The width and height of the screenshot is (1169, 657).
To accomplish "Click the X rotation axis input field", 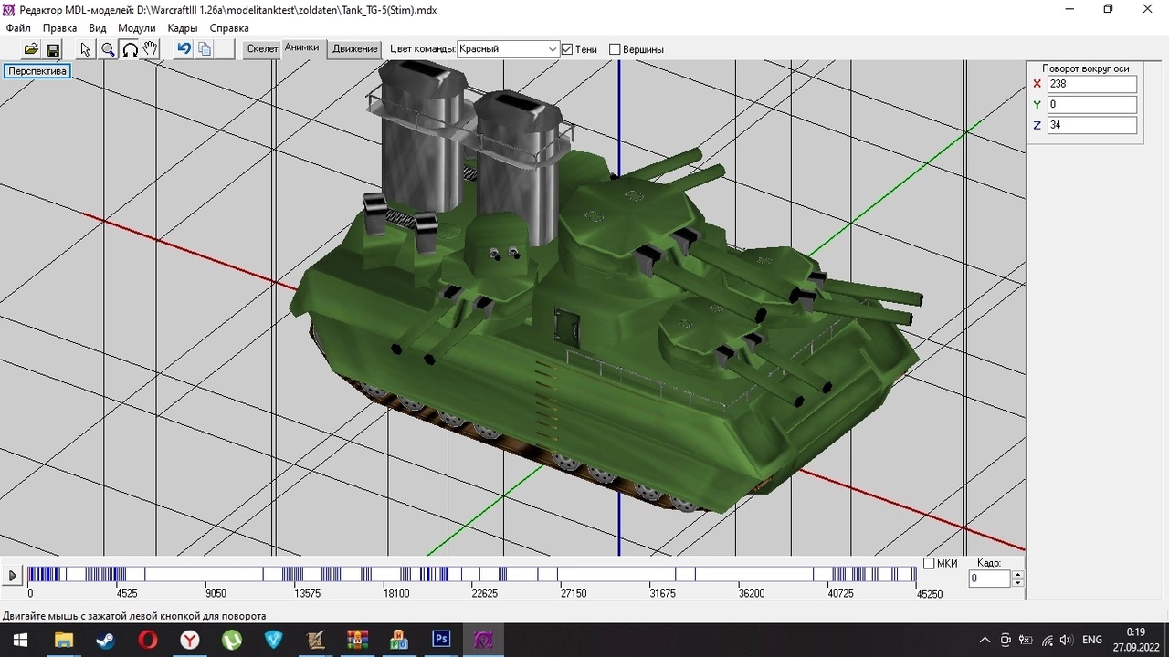I will pyautogui.click(x=1091, y=84).
